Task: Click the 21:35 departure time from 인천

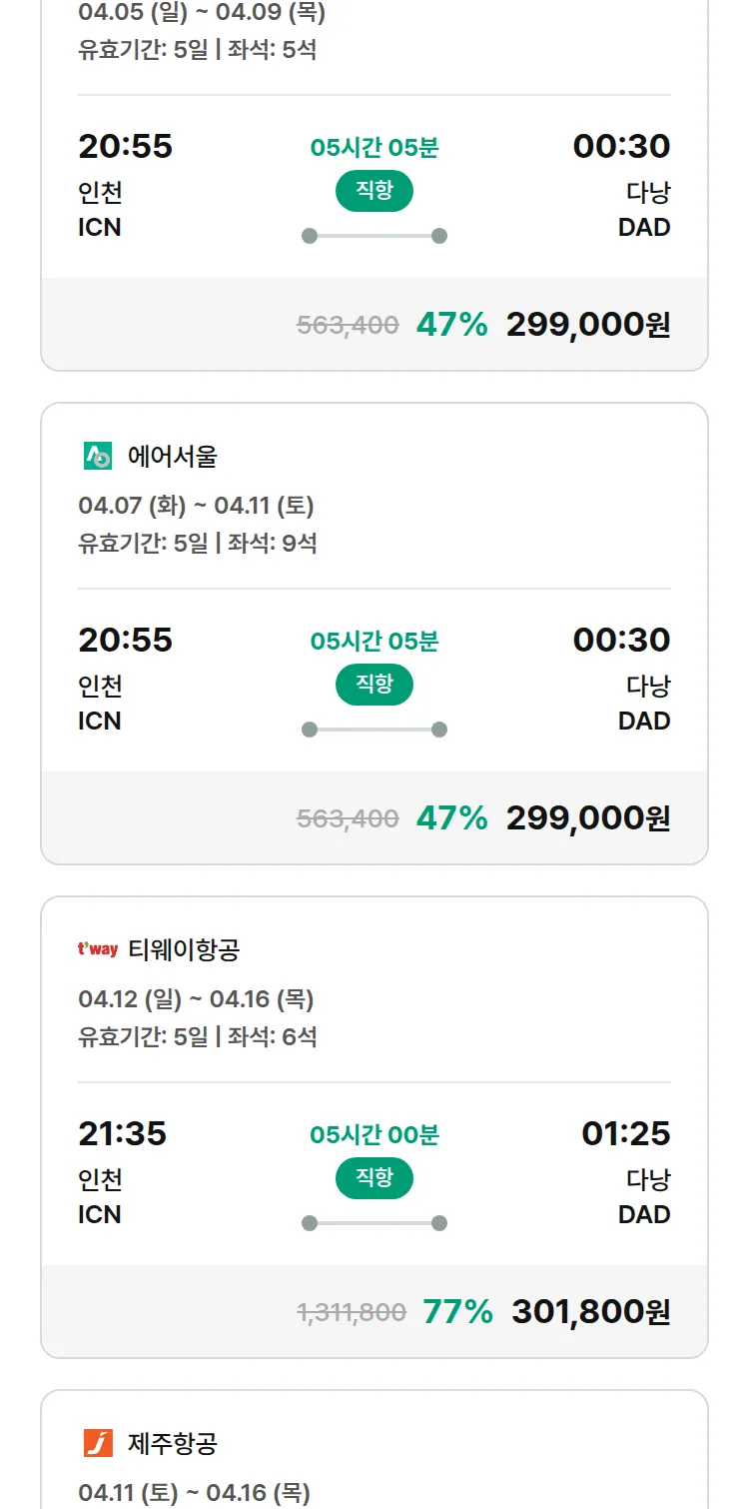Action: [122, 1133]
